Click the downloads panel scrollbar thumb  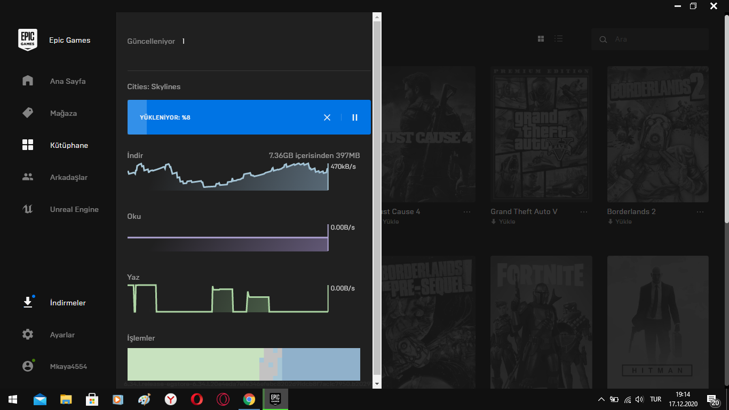[377, 198]
